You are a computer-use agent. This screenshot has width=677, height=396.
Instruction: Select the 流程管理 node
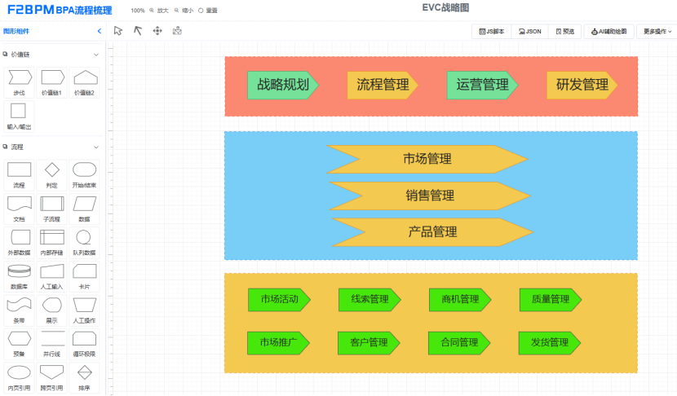[x=383, y=85]
